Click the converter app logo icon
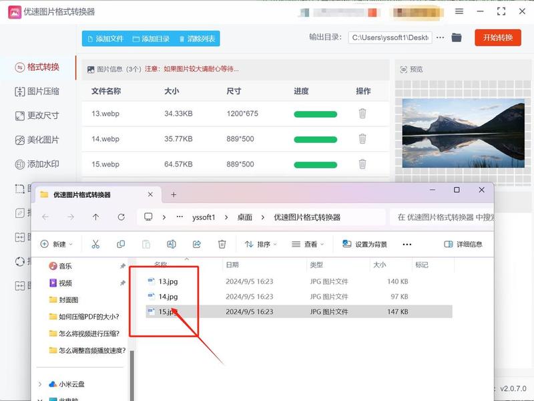Screen dimensions: 534x401 click(x=15, y=12)
